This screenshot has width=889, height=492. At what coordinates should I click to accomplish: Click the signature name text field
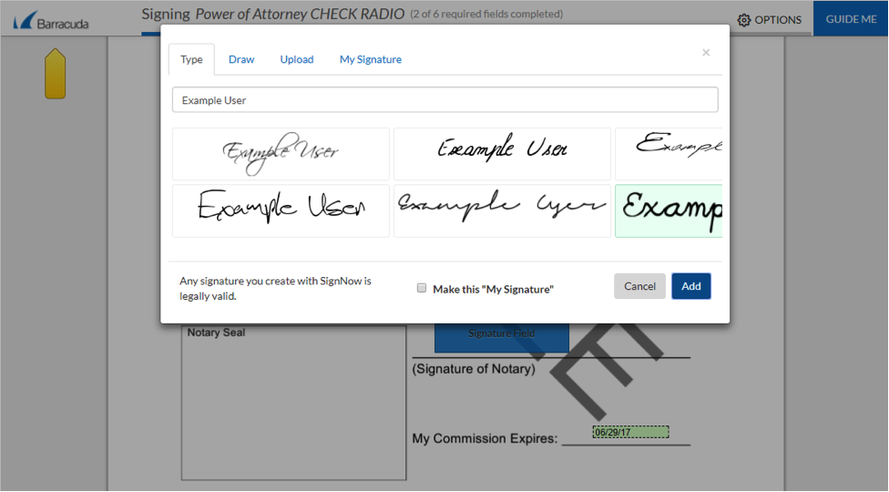(x=444, y=100)
